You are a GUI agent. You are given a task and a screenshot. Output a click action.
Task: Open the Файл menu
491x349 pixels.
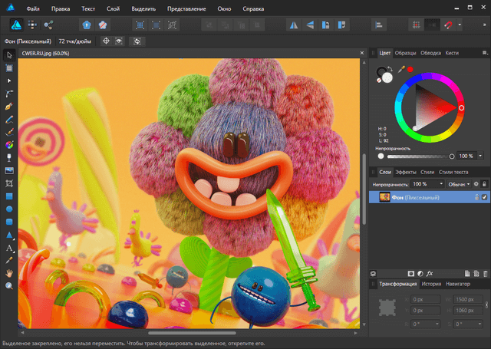[x=32, y=8]
